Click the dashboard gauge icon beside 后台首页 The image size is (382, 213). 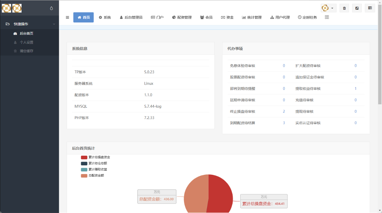point(15,34)
